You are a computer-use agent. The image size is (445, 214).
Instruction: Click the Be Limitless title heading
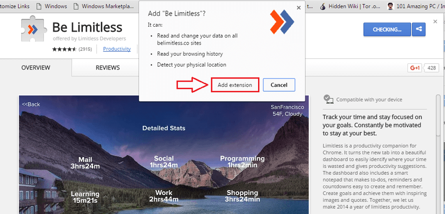[87, 27]
